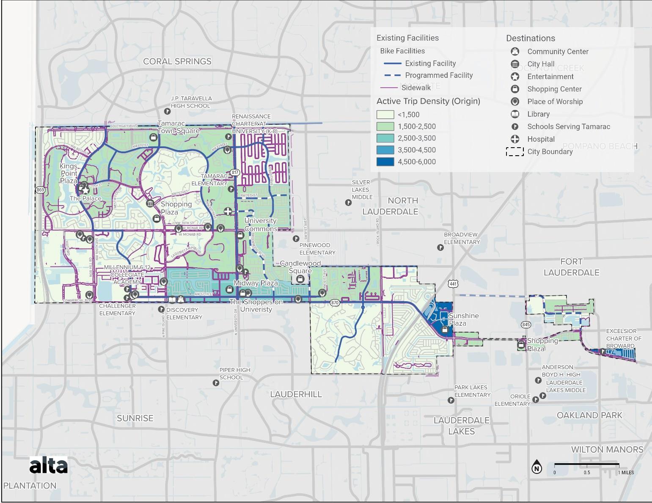Click the 'FORT LAUDERDALE' city label

(x=572, y=267)
